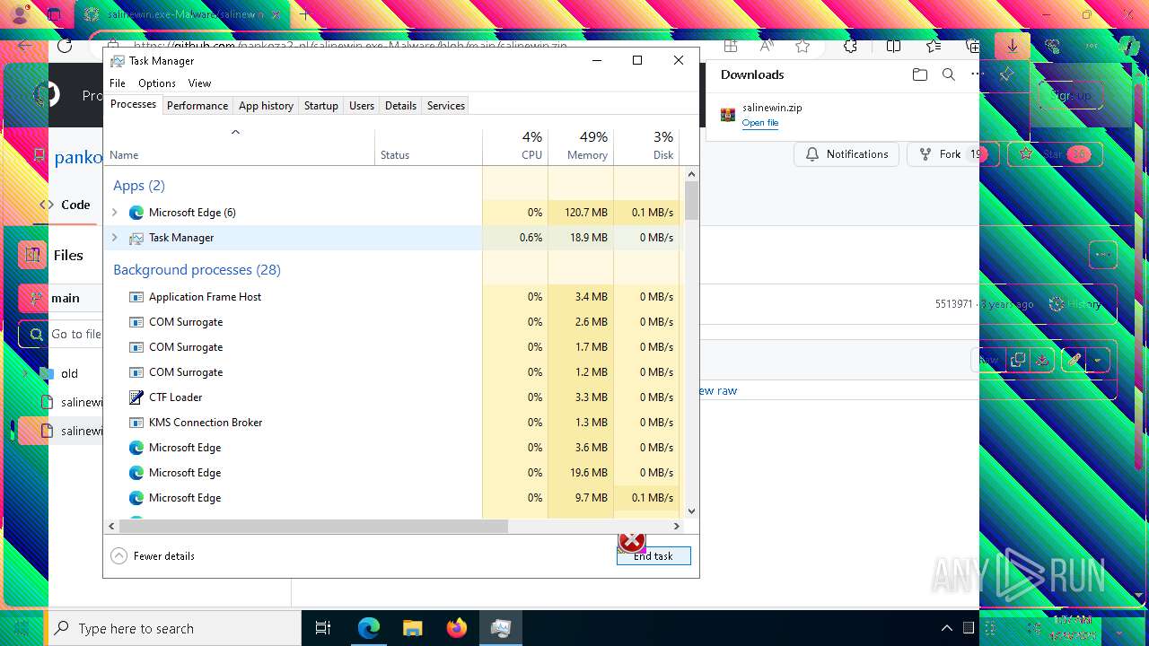The image size is (1149, 646).
Task: Copy raw file icon on GitHub
Action: pyautogui.click(x=1018, y=361)
